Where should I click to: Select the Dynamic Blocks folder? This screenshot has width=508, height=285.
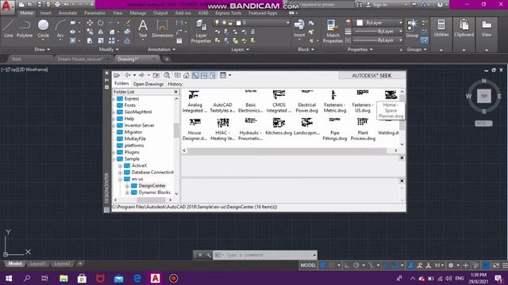click(154, 192)
